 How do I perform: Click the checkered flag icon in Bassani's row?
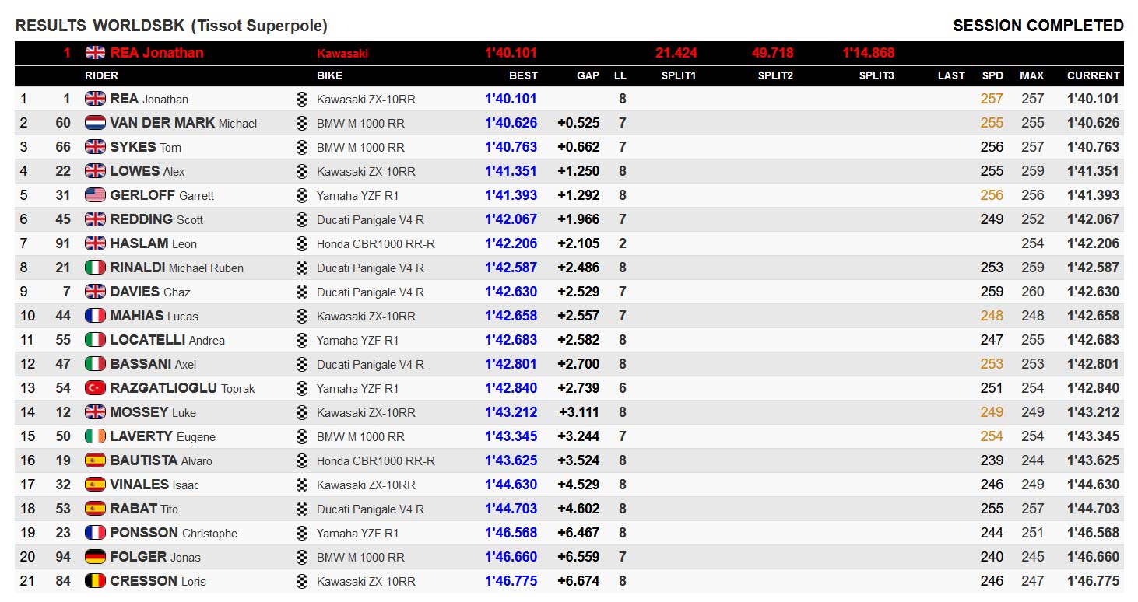click(302, 365)
